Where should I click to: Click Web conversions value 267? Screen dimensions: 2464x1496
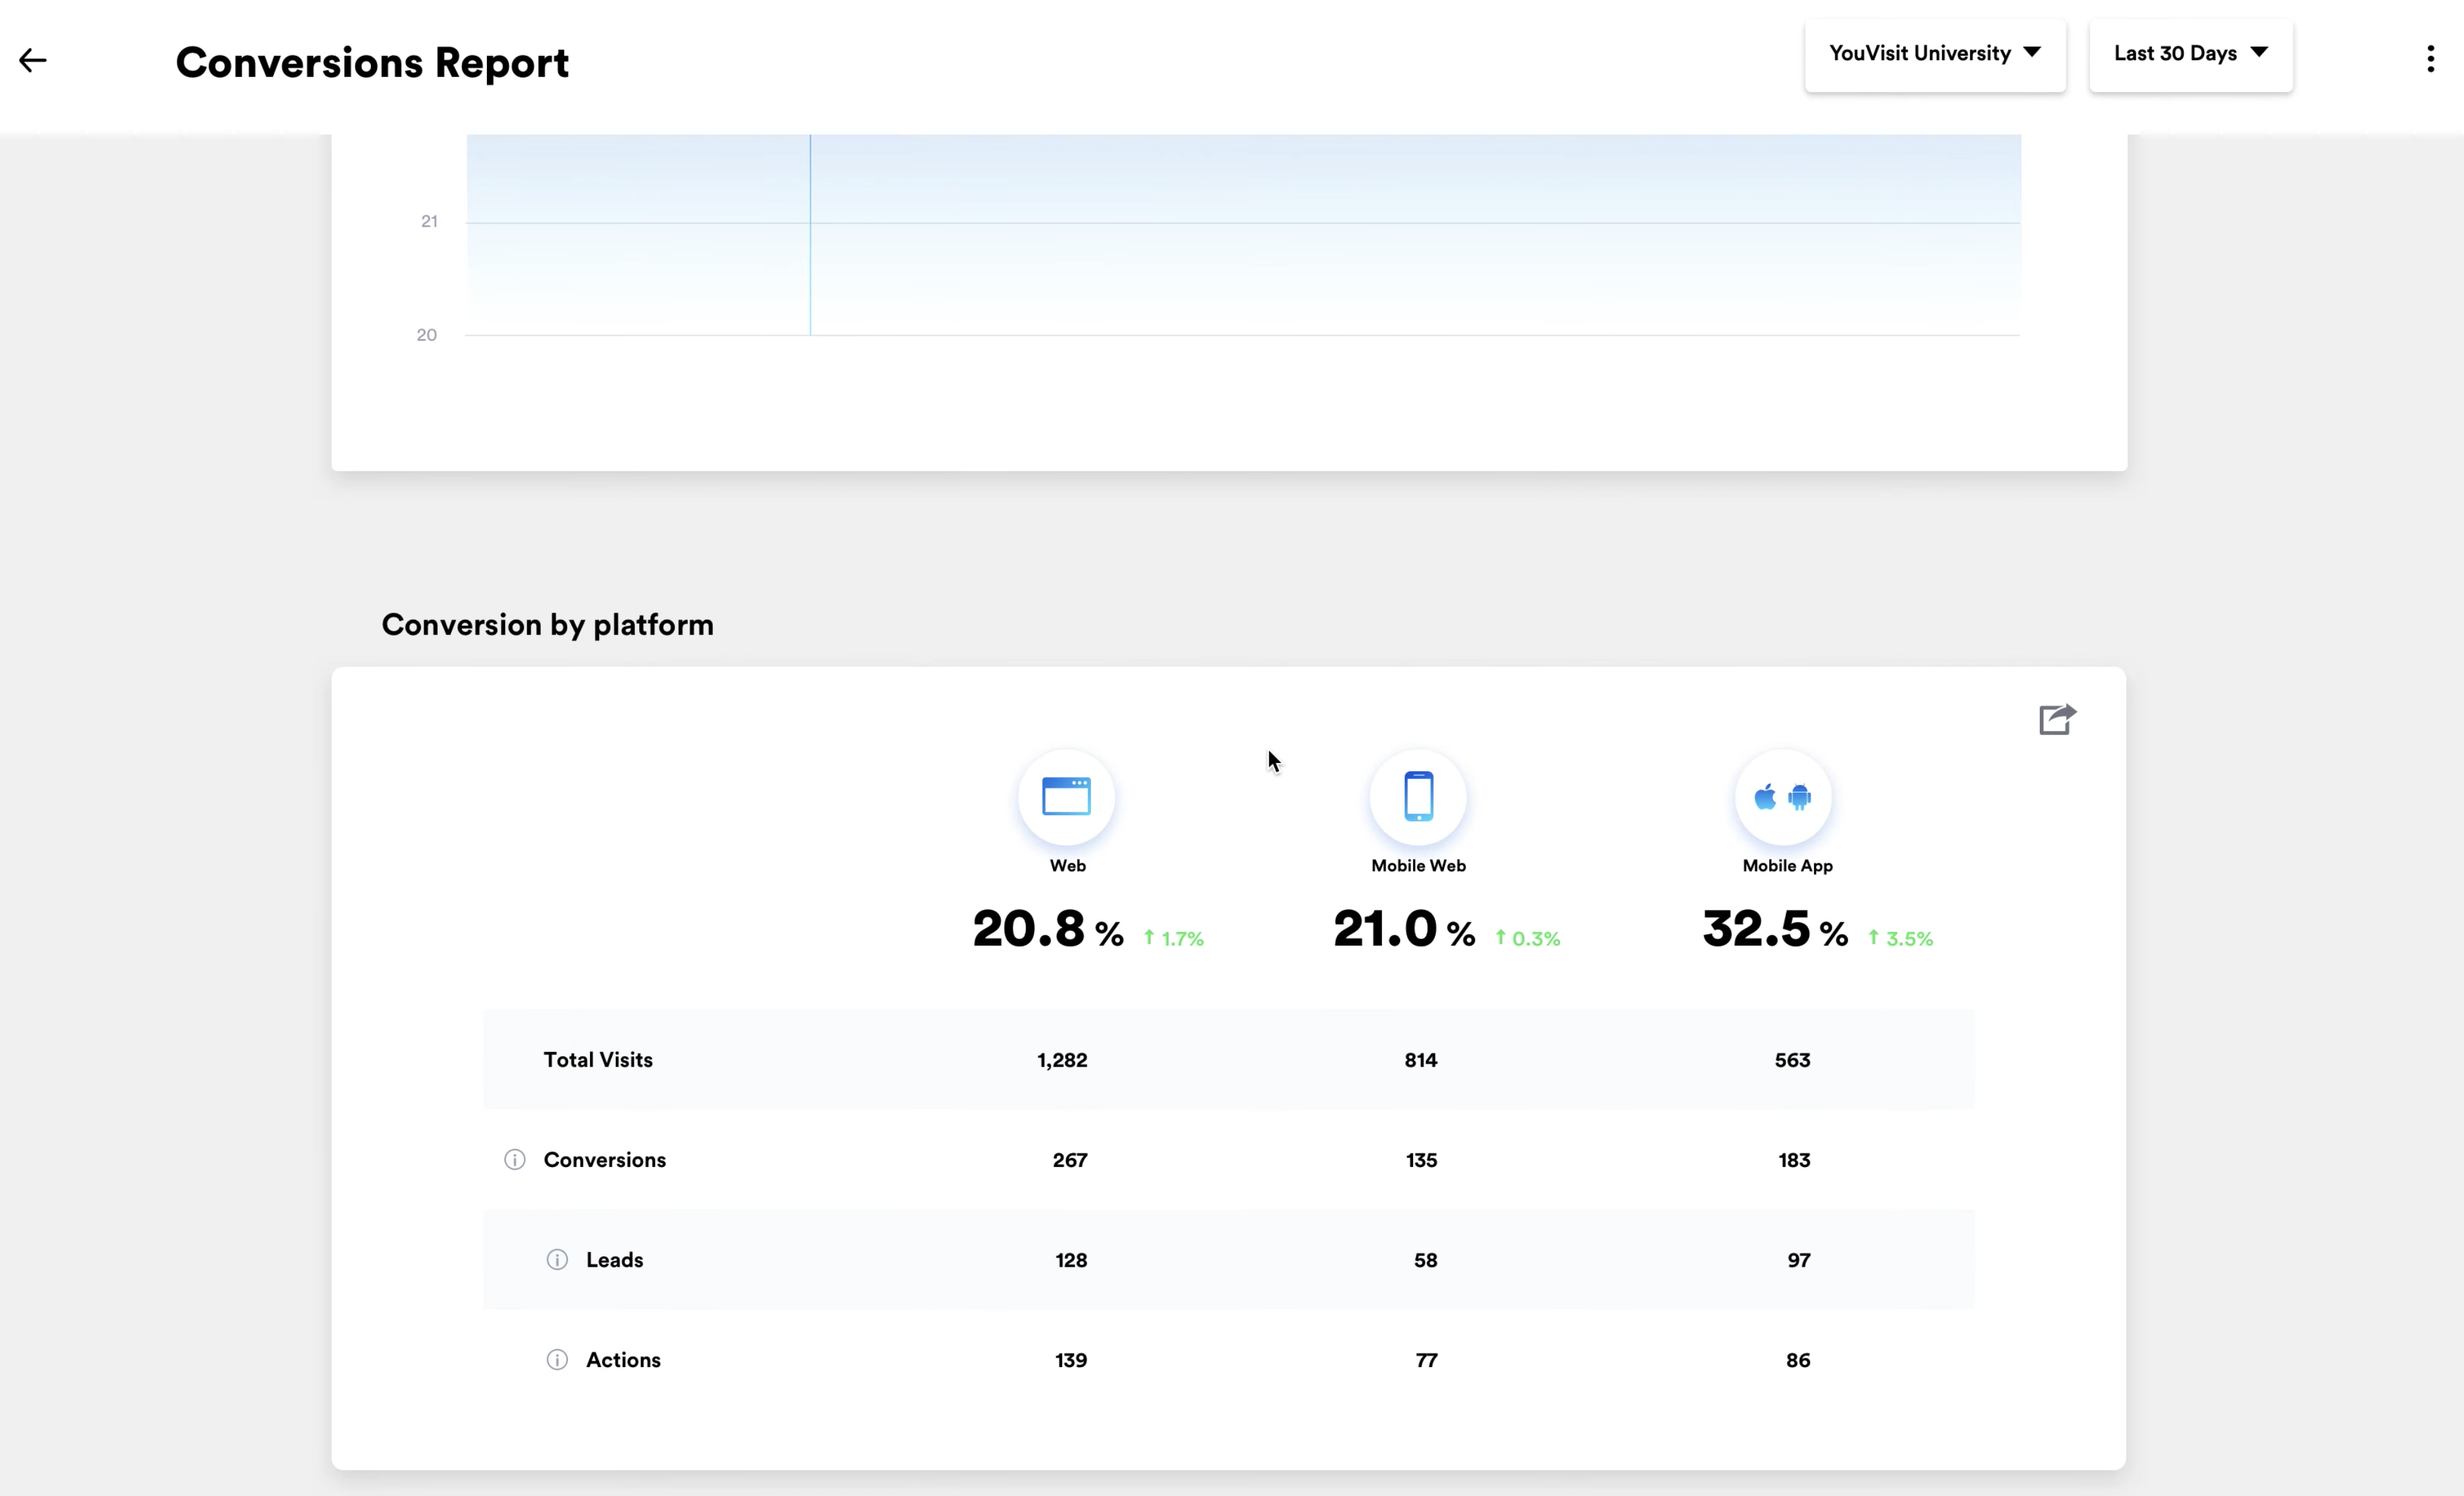pos(1070,1160)
